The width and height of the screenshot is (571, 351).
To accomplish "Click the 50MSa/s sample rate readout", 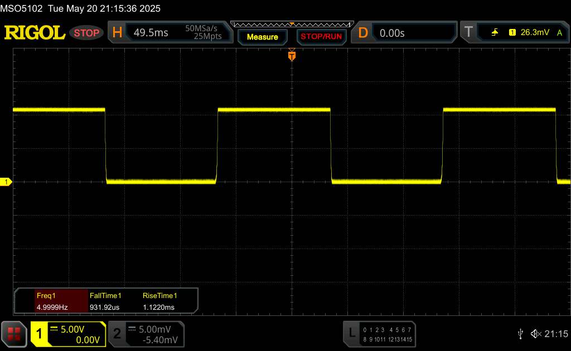I will (x=201, y=28).
